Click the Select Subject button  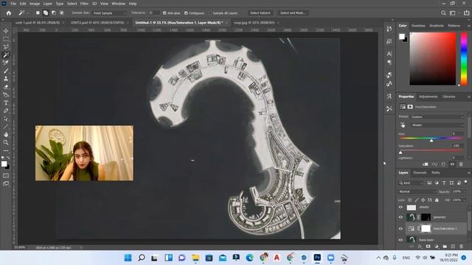[260, 13]
